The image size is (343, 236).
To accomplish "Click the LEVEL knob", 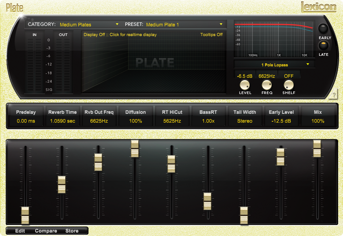I will 245,85.
